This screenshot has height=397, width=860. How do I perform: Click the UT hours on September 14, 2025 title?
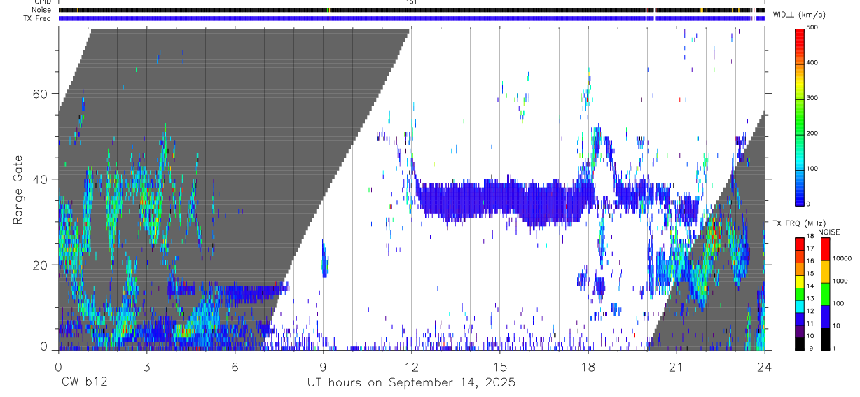pos(411,382)
